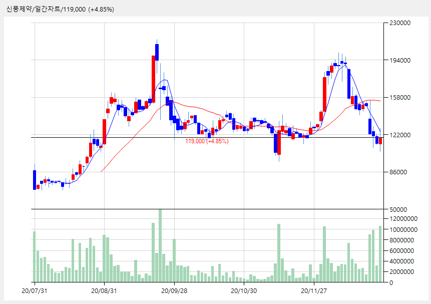Click the 20/08/31 date label
This screenshot has height=304, width=431.
click(x=104, y=291)
